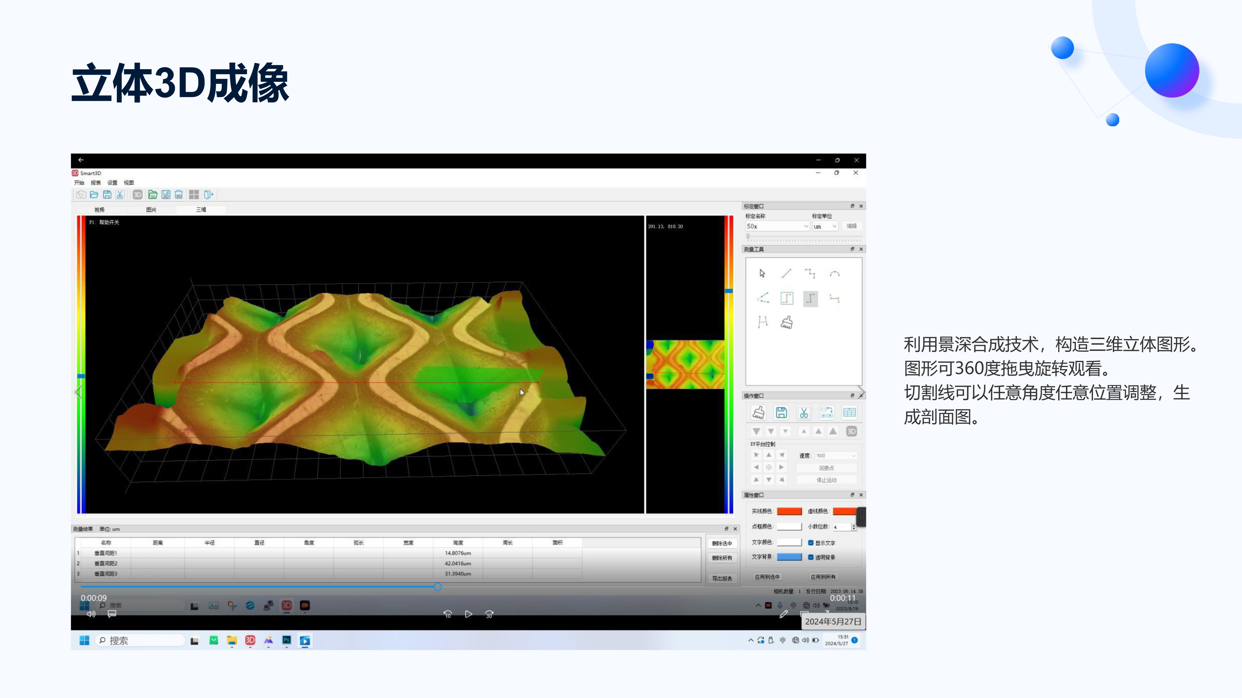Select the H-shaped parallel distance tool
This screenshot has height=698, width=1242.
pos(762,322)
